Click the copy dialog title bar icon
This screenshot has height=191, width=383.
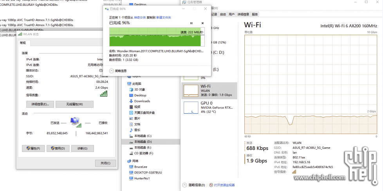pos(107,9)
